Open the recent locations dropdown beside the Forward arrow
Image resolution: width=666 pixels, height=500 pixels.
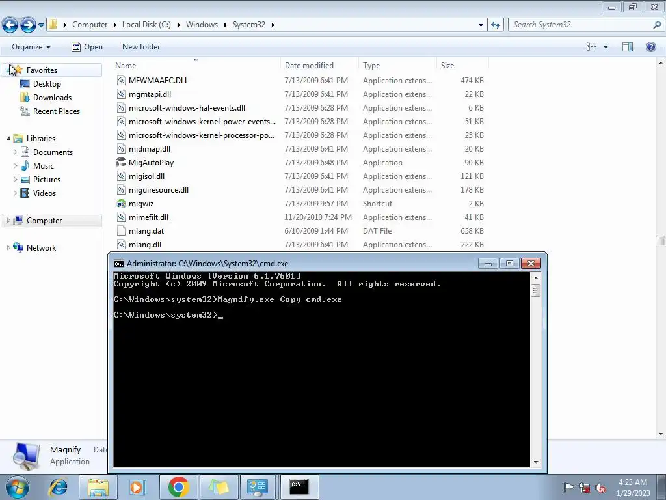coord(41,25)
